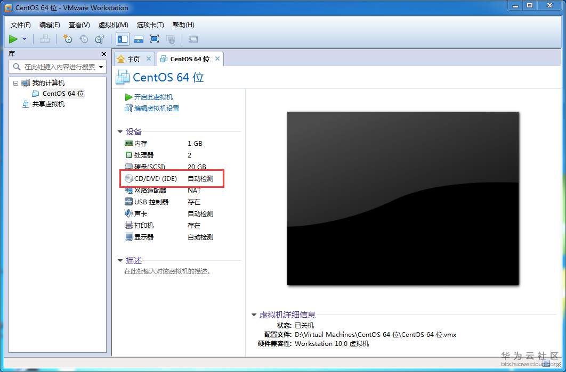Click the 处理器 device row
The height and width of the screenshot is (372, 566).
(x=169, y=155)
